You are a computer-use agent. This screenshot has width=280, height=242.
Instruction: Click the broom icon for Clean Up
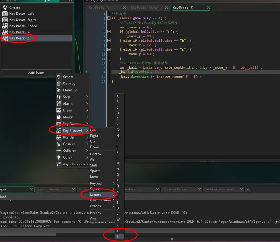click(59, 90)
